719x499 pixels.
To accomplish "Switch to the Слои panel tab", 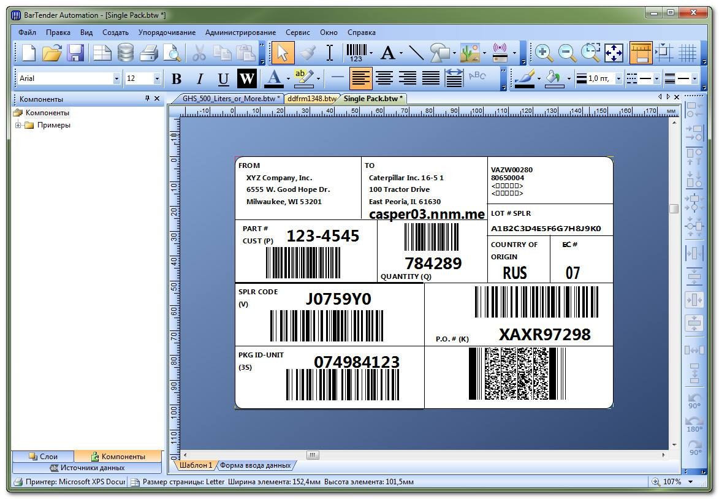I will click(x=43, y=456).
